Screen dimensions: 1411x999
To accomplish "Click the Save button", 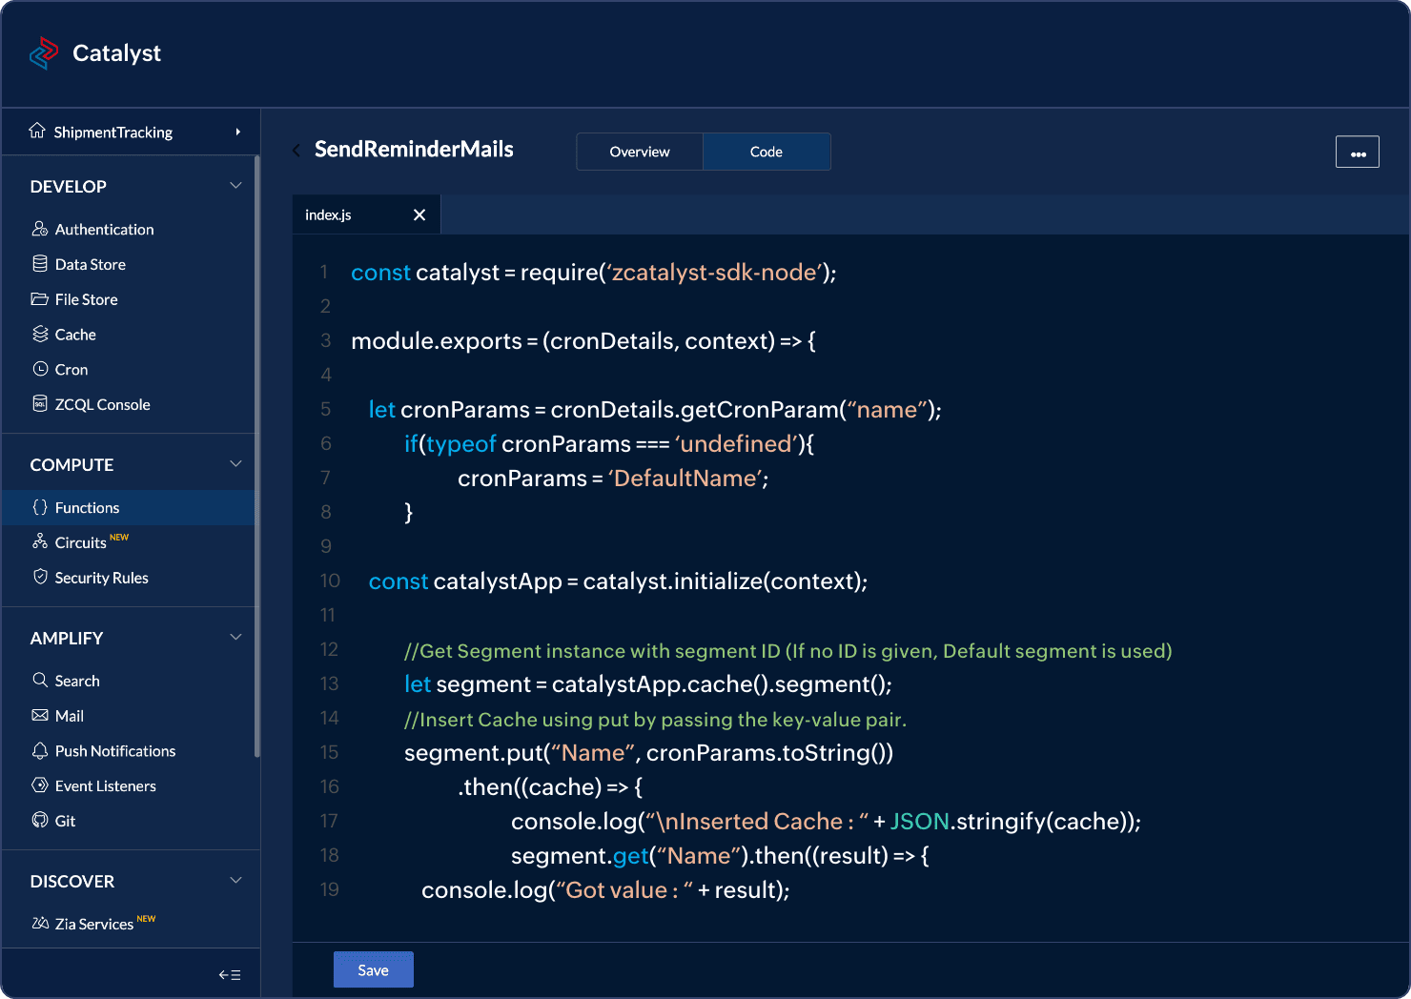I will point(374,969).
